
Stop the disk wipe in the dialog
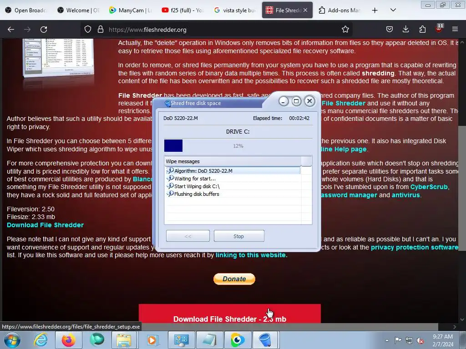point(238,236)
